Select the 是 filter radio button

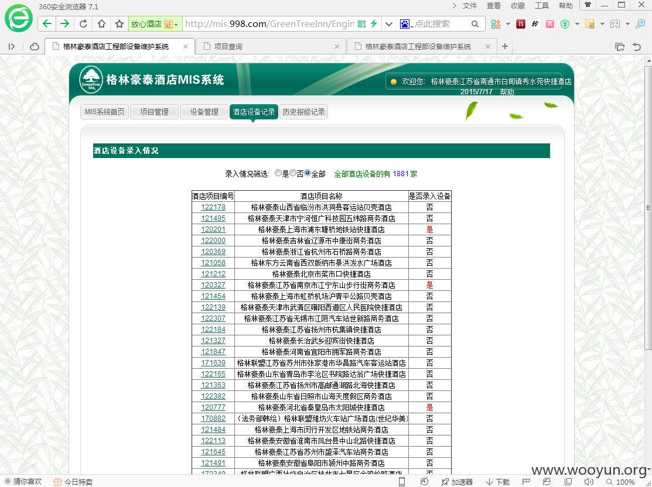[x=278, y=173]
